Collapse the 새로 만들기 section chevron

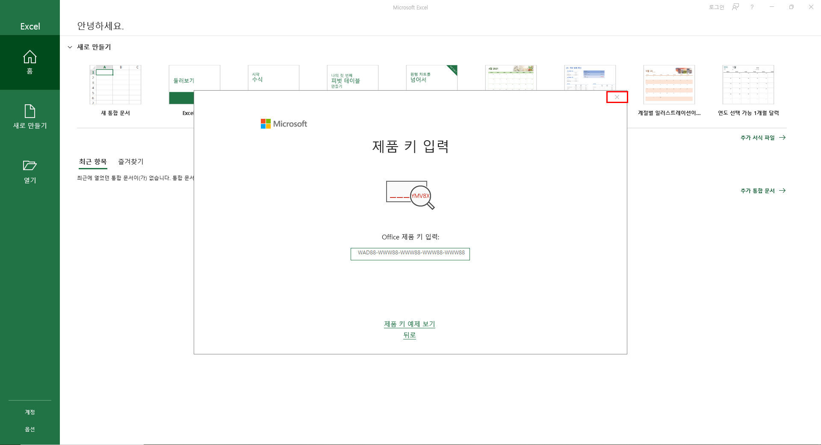point(70,47)
